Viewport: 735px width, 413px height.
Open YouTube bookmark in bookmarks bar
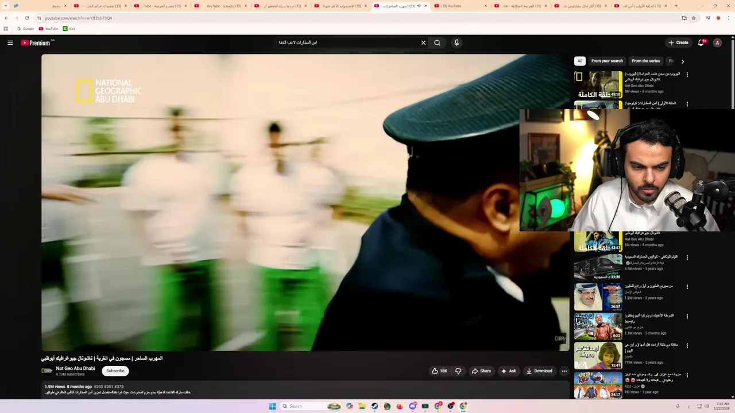point(49,29)
